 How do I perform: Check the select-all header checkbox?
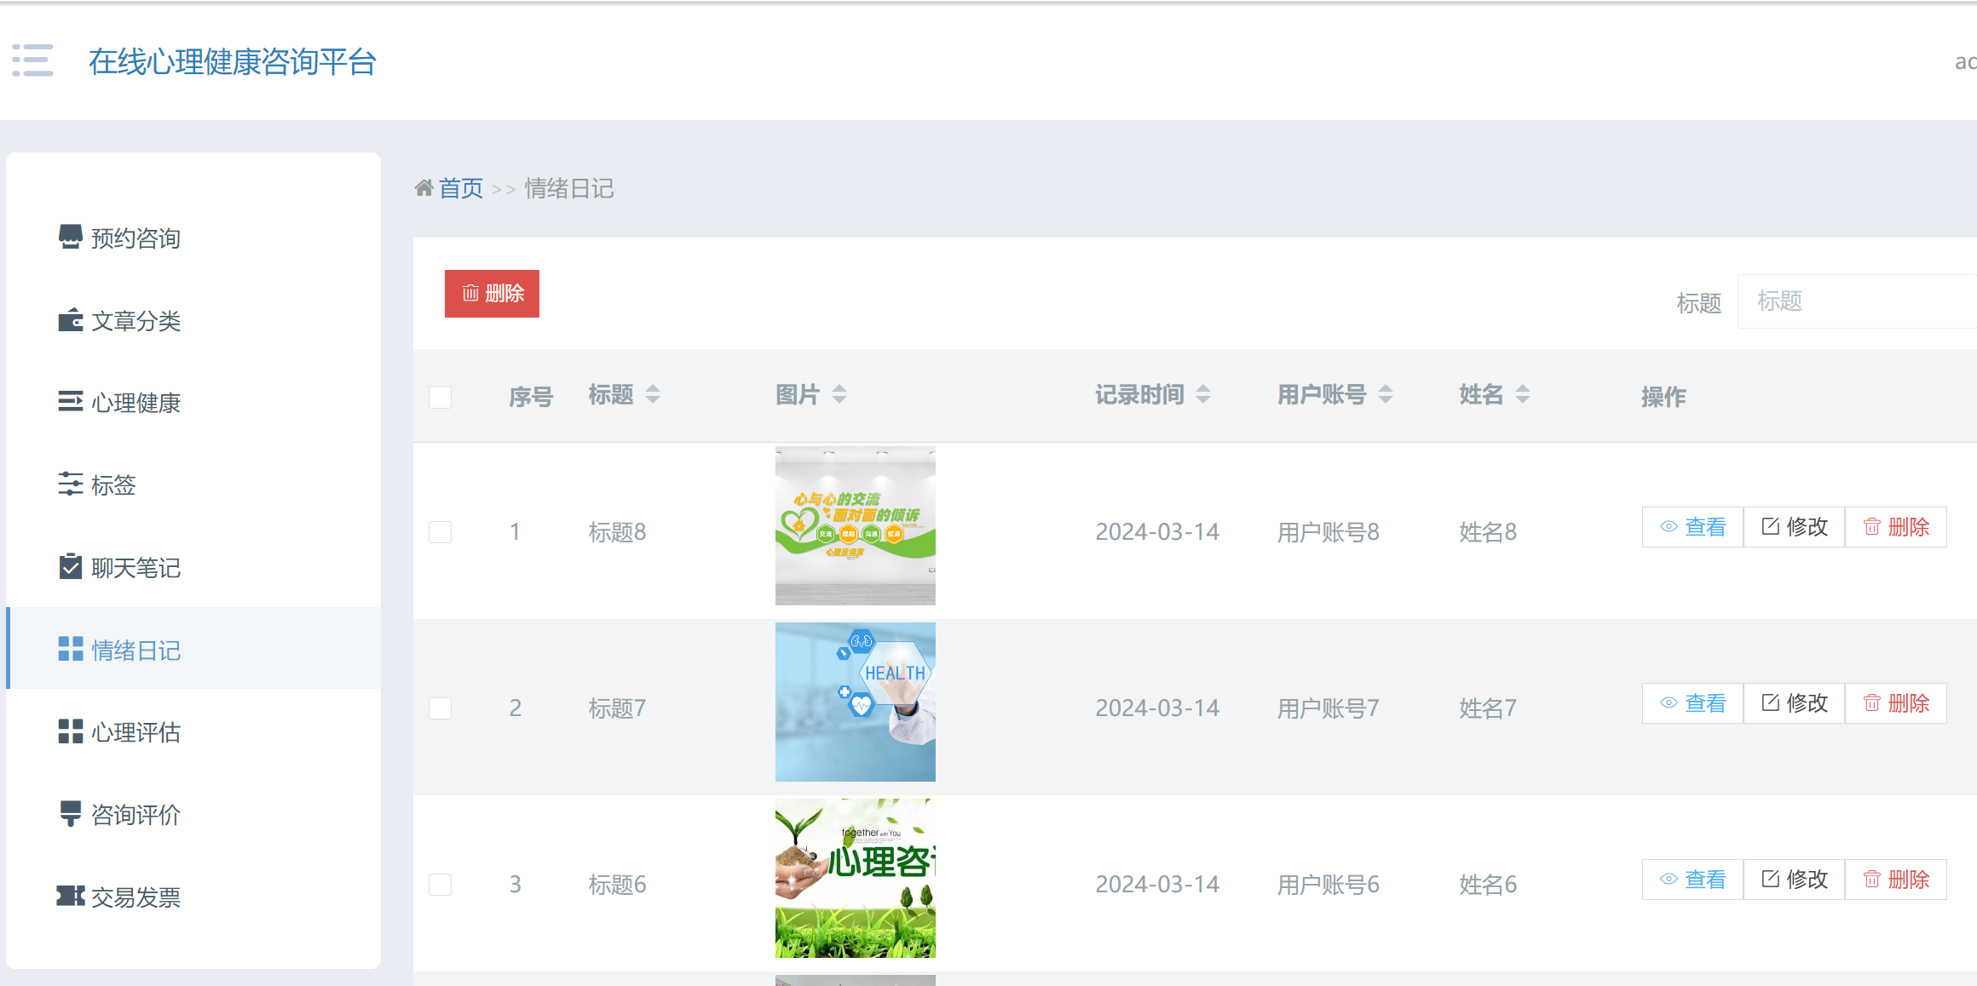pyautogui.click(x=440, y=397)
